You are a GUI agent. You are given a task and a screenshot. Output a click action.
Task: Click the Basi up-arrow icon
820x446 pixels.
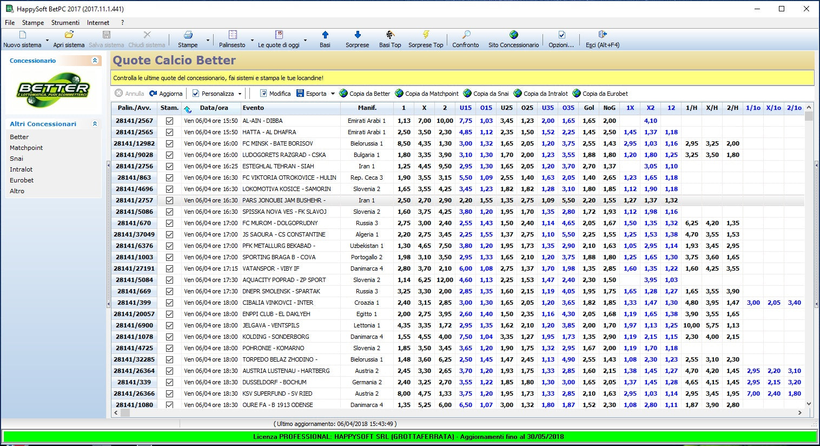tap(325, 35)
